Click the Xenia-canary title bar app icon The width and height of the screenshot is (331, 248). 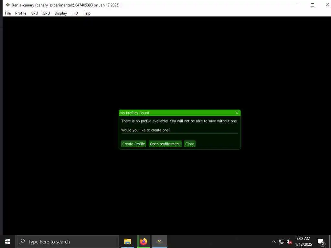(x=8, y=5)
